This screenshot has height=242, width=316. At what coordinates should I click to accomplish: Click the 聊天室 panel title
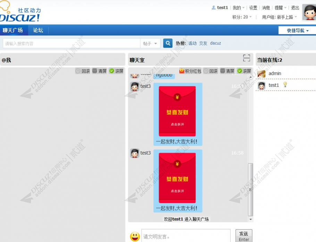(x=137, y=60)
